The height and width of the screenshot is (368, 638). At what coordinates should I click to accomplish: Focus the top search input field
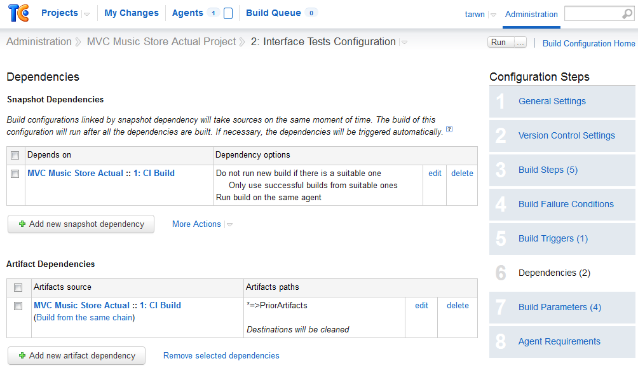tap(594, 14)
